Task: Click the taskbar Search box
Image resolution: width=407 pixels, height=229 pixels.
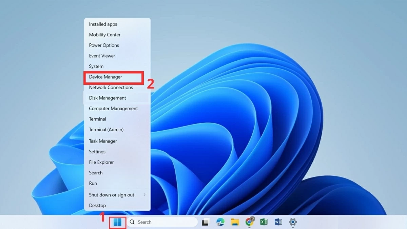Action: 163,222
